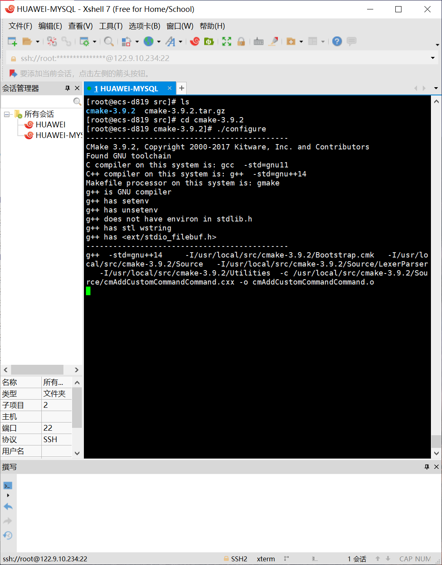Viewport: 442px width, 565px height.
Task: Collapse the 所有会话 tree node
Action: [x=7, y=114]
